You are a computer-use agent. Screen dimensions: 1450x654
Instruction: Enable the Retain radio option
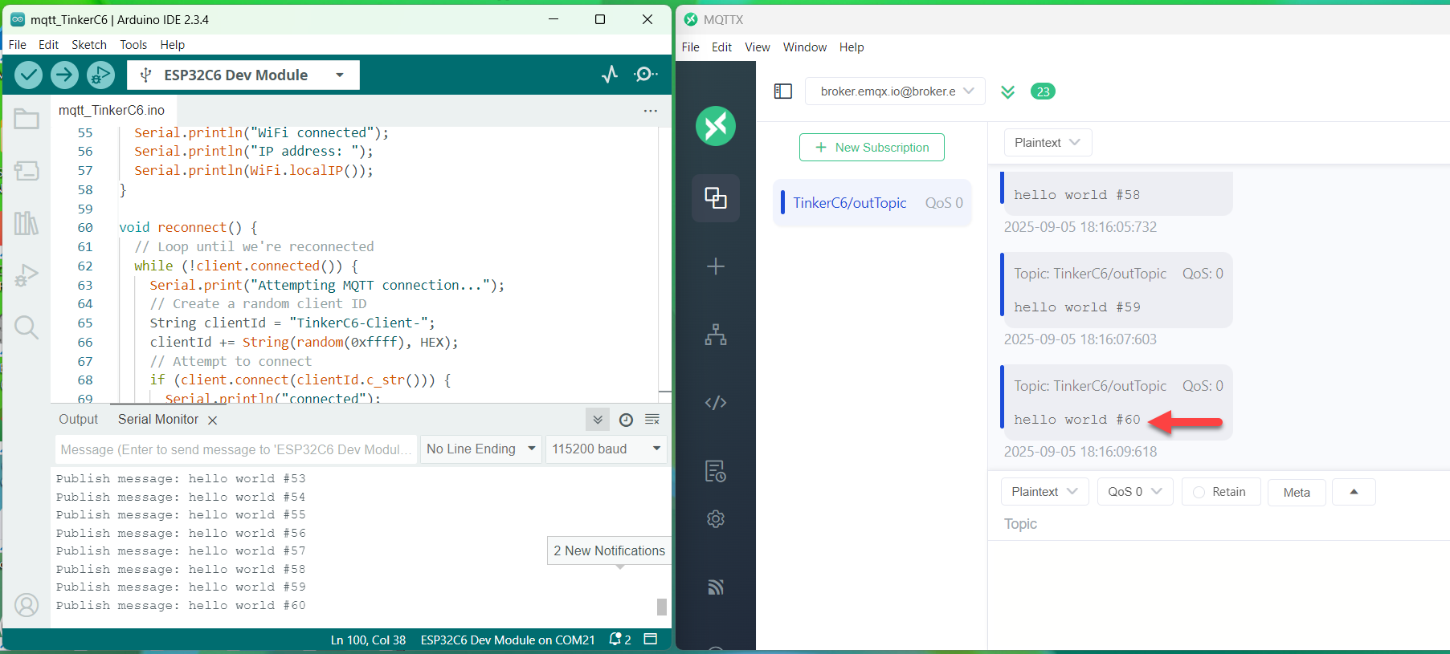point(1220,492)
